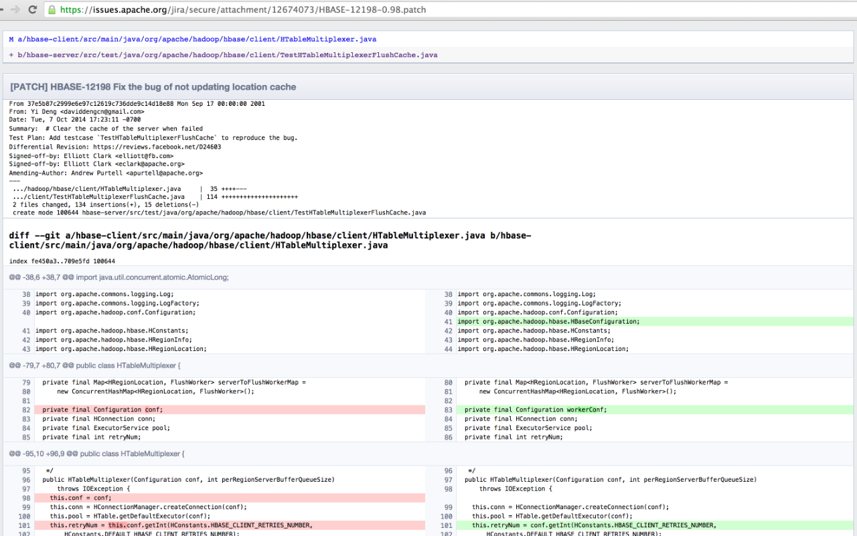Click the vertical page scrollbar
This screenshot has width=857, height=536.
tap(852, 268)
